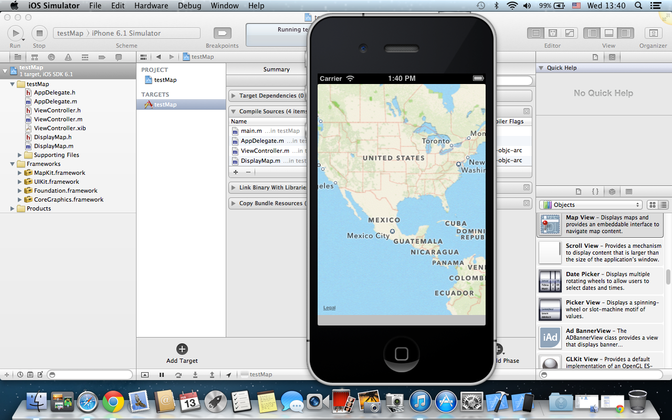Simulate location arrow icon
Image resolution: width=672 pixels, height=420 pixels.
tap(228, 375)
